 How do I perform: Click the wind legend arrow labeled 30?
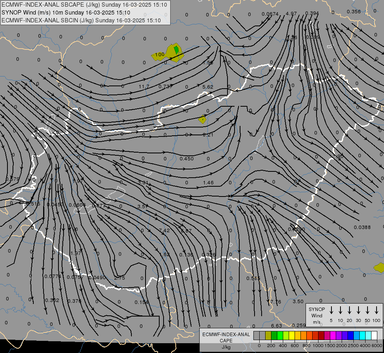[x=358, y=310]
